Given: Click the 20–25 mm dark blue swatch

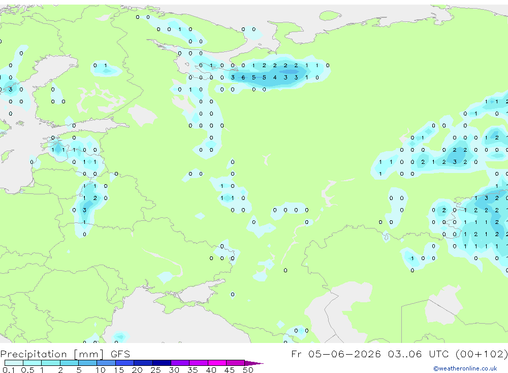Looking at the screenshot, I should 143,363.
